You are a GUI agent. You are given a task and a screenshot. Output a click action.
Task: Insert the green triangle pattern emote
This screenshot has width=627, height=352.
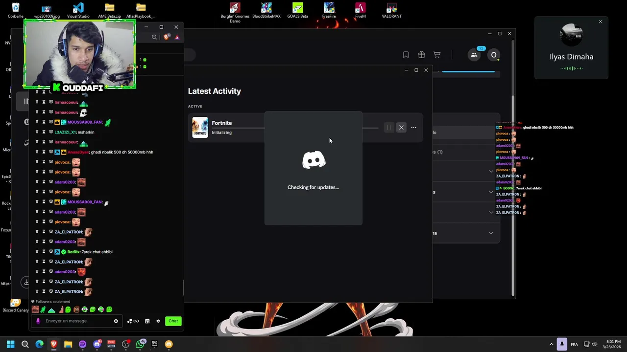click(x=51, y=309)
